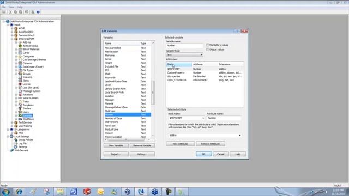Expand the AutoPilot2010 vault node

click(x=12, y=32)
